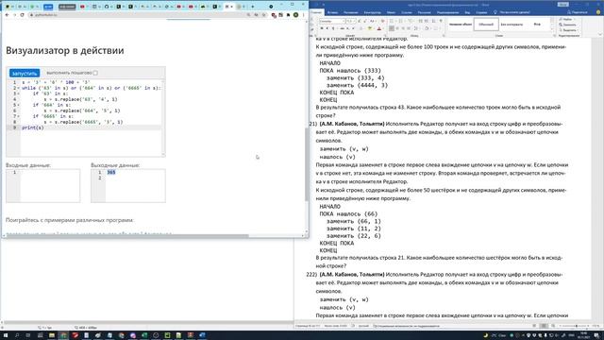This screenshot has height=340, width=604.
Task: Toggle italic formatting in Word
Action: (327, 28)
